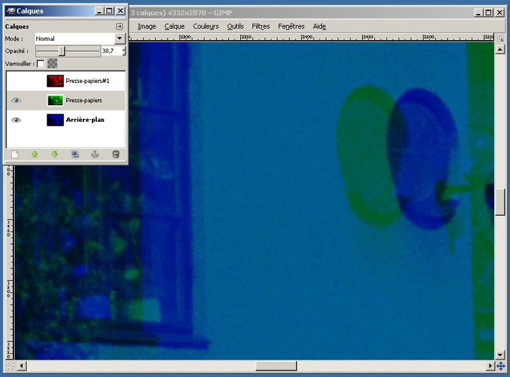Enable the Verrouiller pixels checkbox
Viewport: 510px width, 377px height.
[41, 64]
